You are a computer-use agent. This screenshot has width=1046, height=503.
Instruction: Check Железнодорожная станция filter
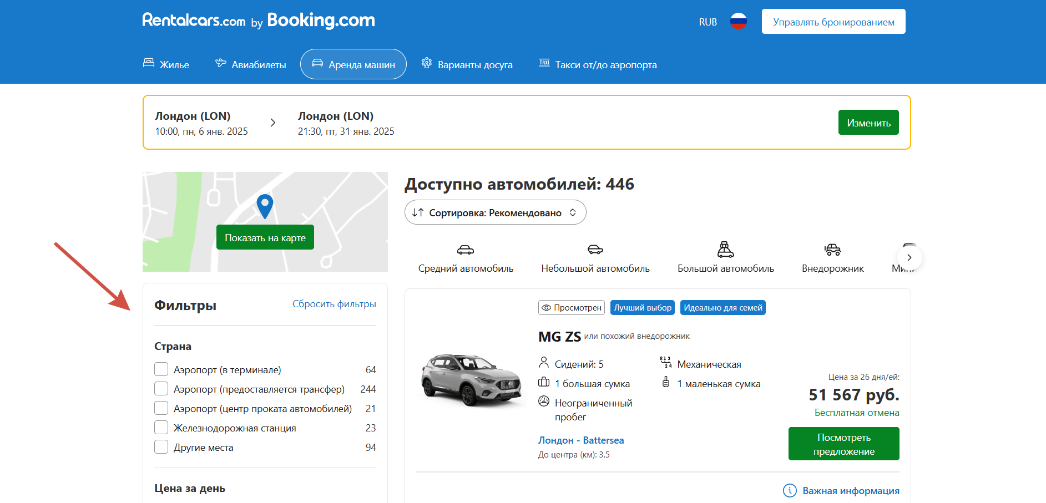(x=161, y=428)
